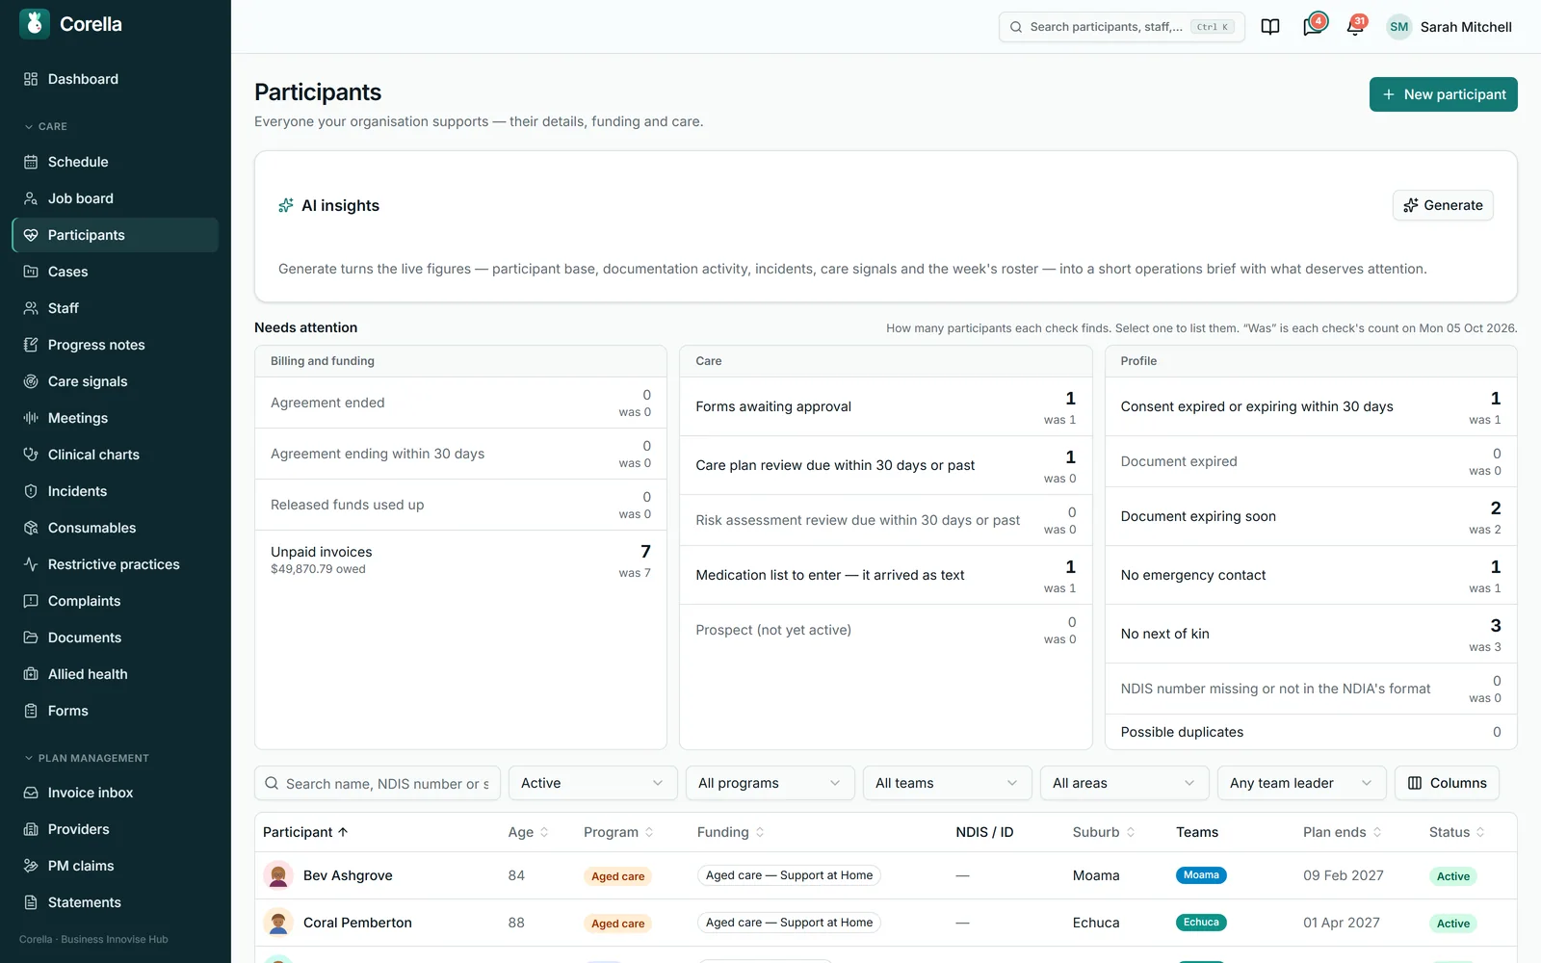The image size is (1541, 963).
Task: Click the Dashboard grid icon in sidebar
Action: [x=31, y=79]
